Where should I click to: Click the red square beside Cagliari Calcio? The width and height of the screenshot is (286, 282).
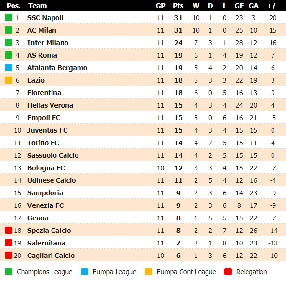coord(8,256)
